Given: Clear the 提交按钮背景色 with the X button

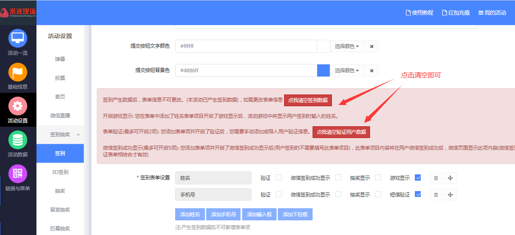Looking at the screenshot, I should (371, 71).
